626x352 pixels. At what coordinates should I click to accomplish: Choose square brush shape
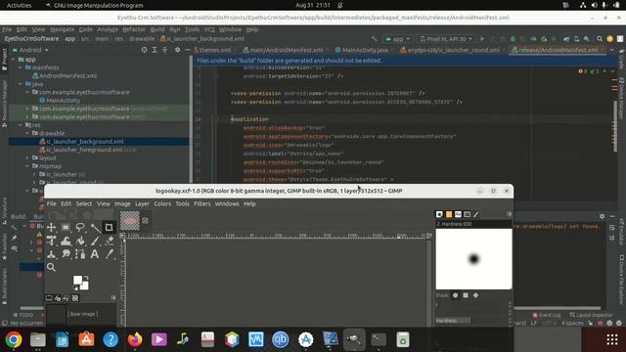(x=466, y=295)
